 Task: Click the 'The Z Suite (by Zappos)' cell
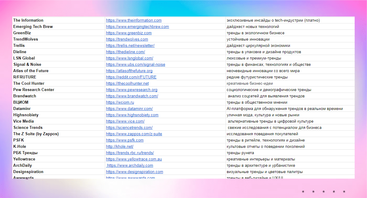point(59,134)
